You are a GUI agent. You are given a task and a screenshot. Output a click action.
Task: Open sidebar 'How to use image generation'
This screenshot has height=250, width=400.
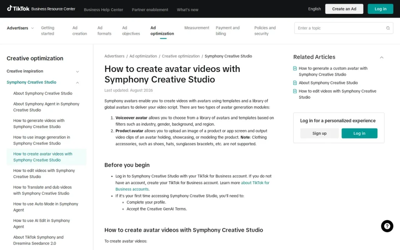coord(41,140)
